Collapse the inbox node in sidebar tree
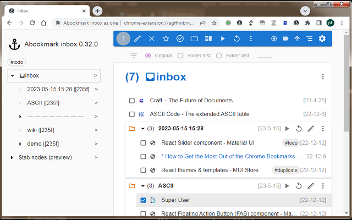Viewport: 352px width, 220px height. pos(13,76)
